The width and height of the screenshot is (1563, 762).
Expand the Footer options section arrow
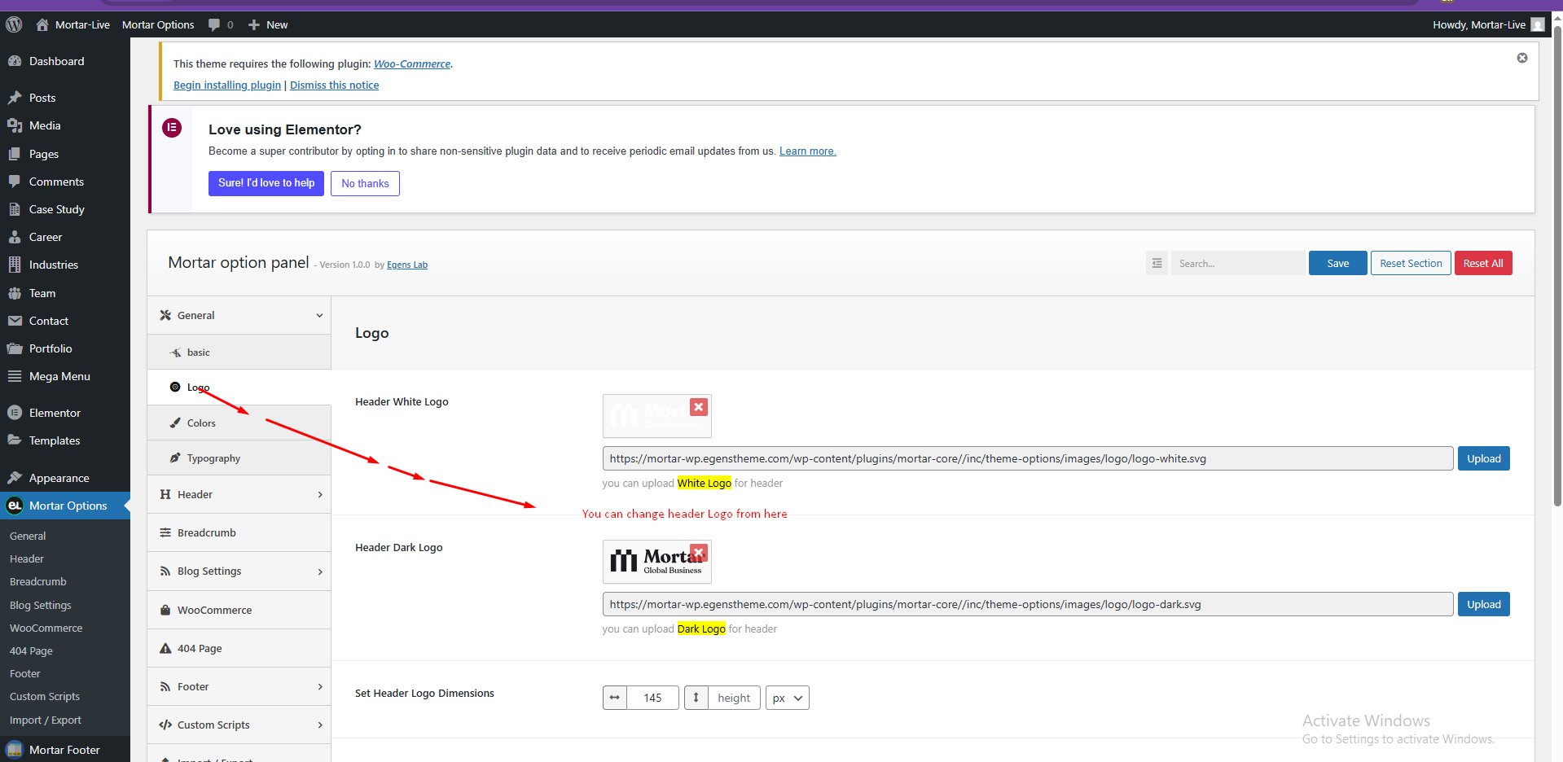(320, 687)
